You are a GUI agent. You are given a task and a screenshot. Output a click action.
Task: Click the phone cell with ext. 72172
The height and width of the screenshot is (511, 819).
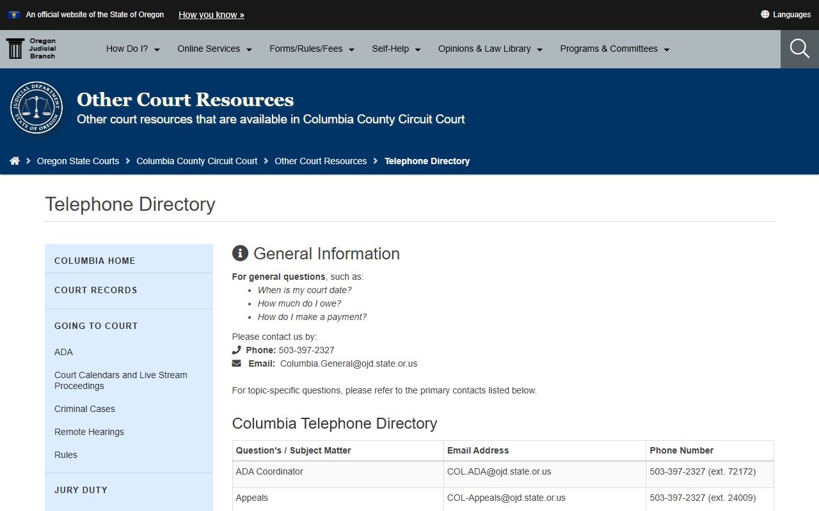[710, 475]
